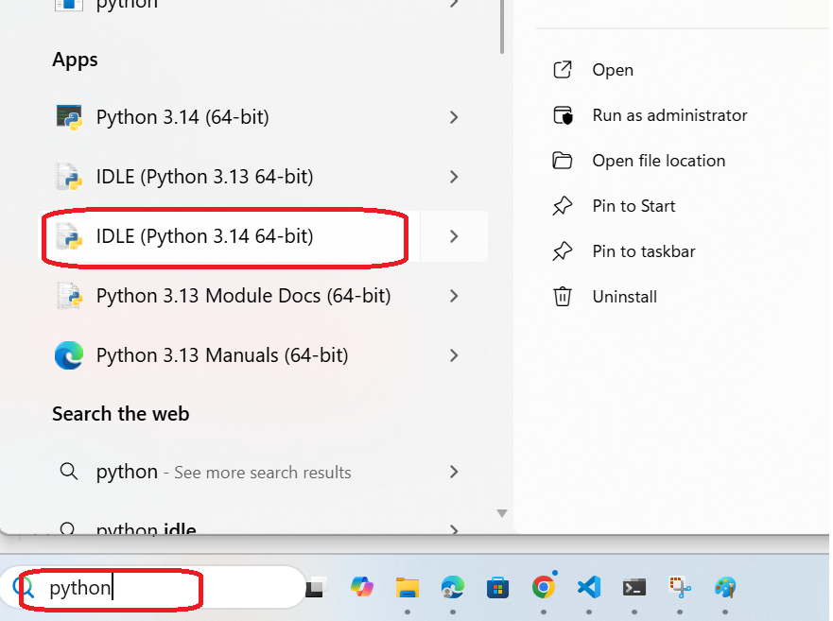Select Run as administrator

point(668,115)
